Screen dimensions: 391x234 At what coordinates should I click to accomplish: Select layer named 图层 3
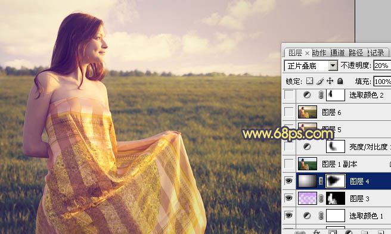tap(359, 198)
